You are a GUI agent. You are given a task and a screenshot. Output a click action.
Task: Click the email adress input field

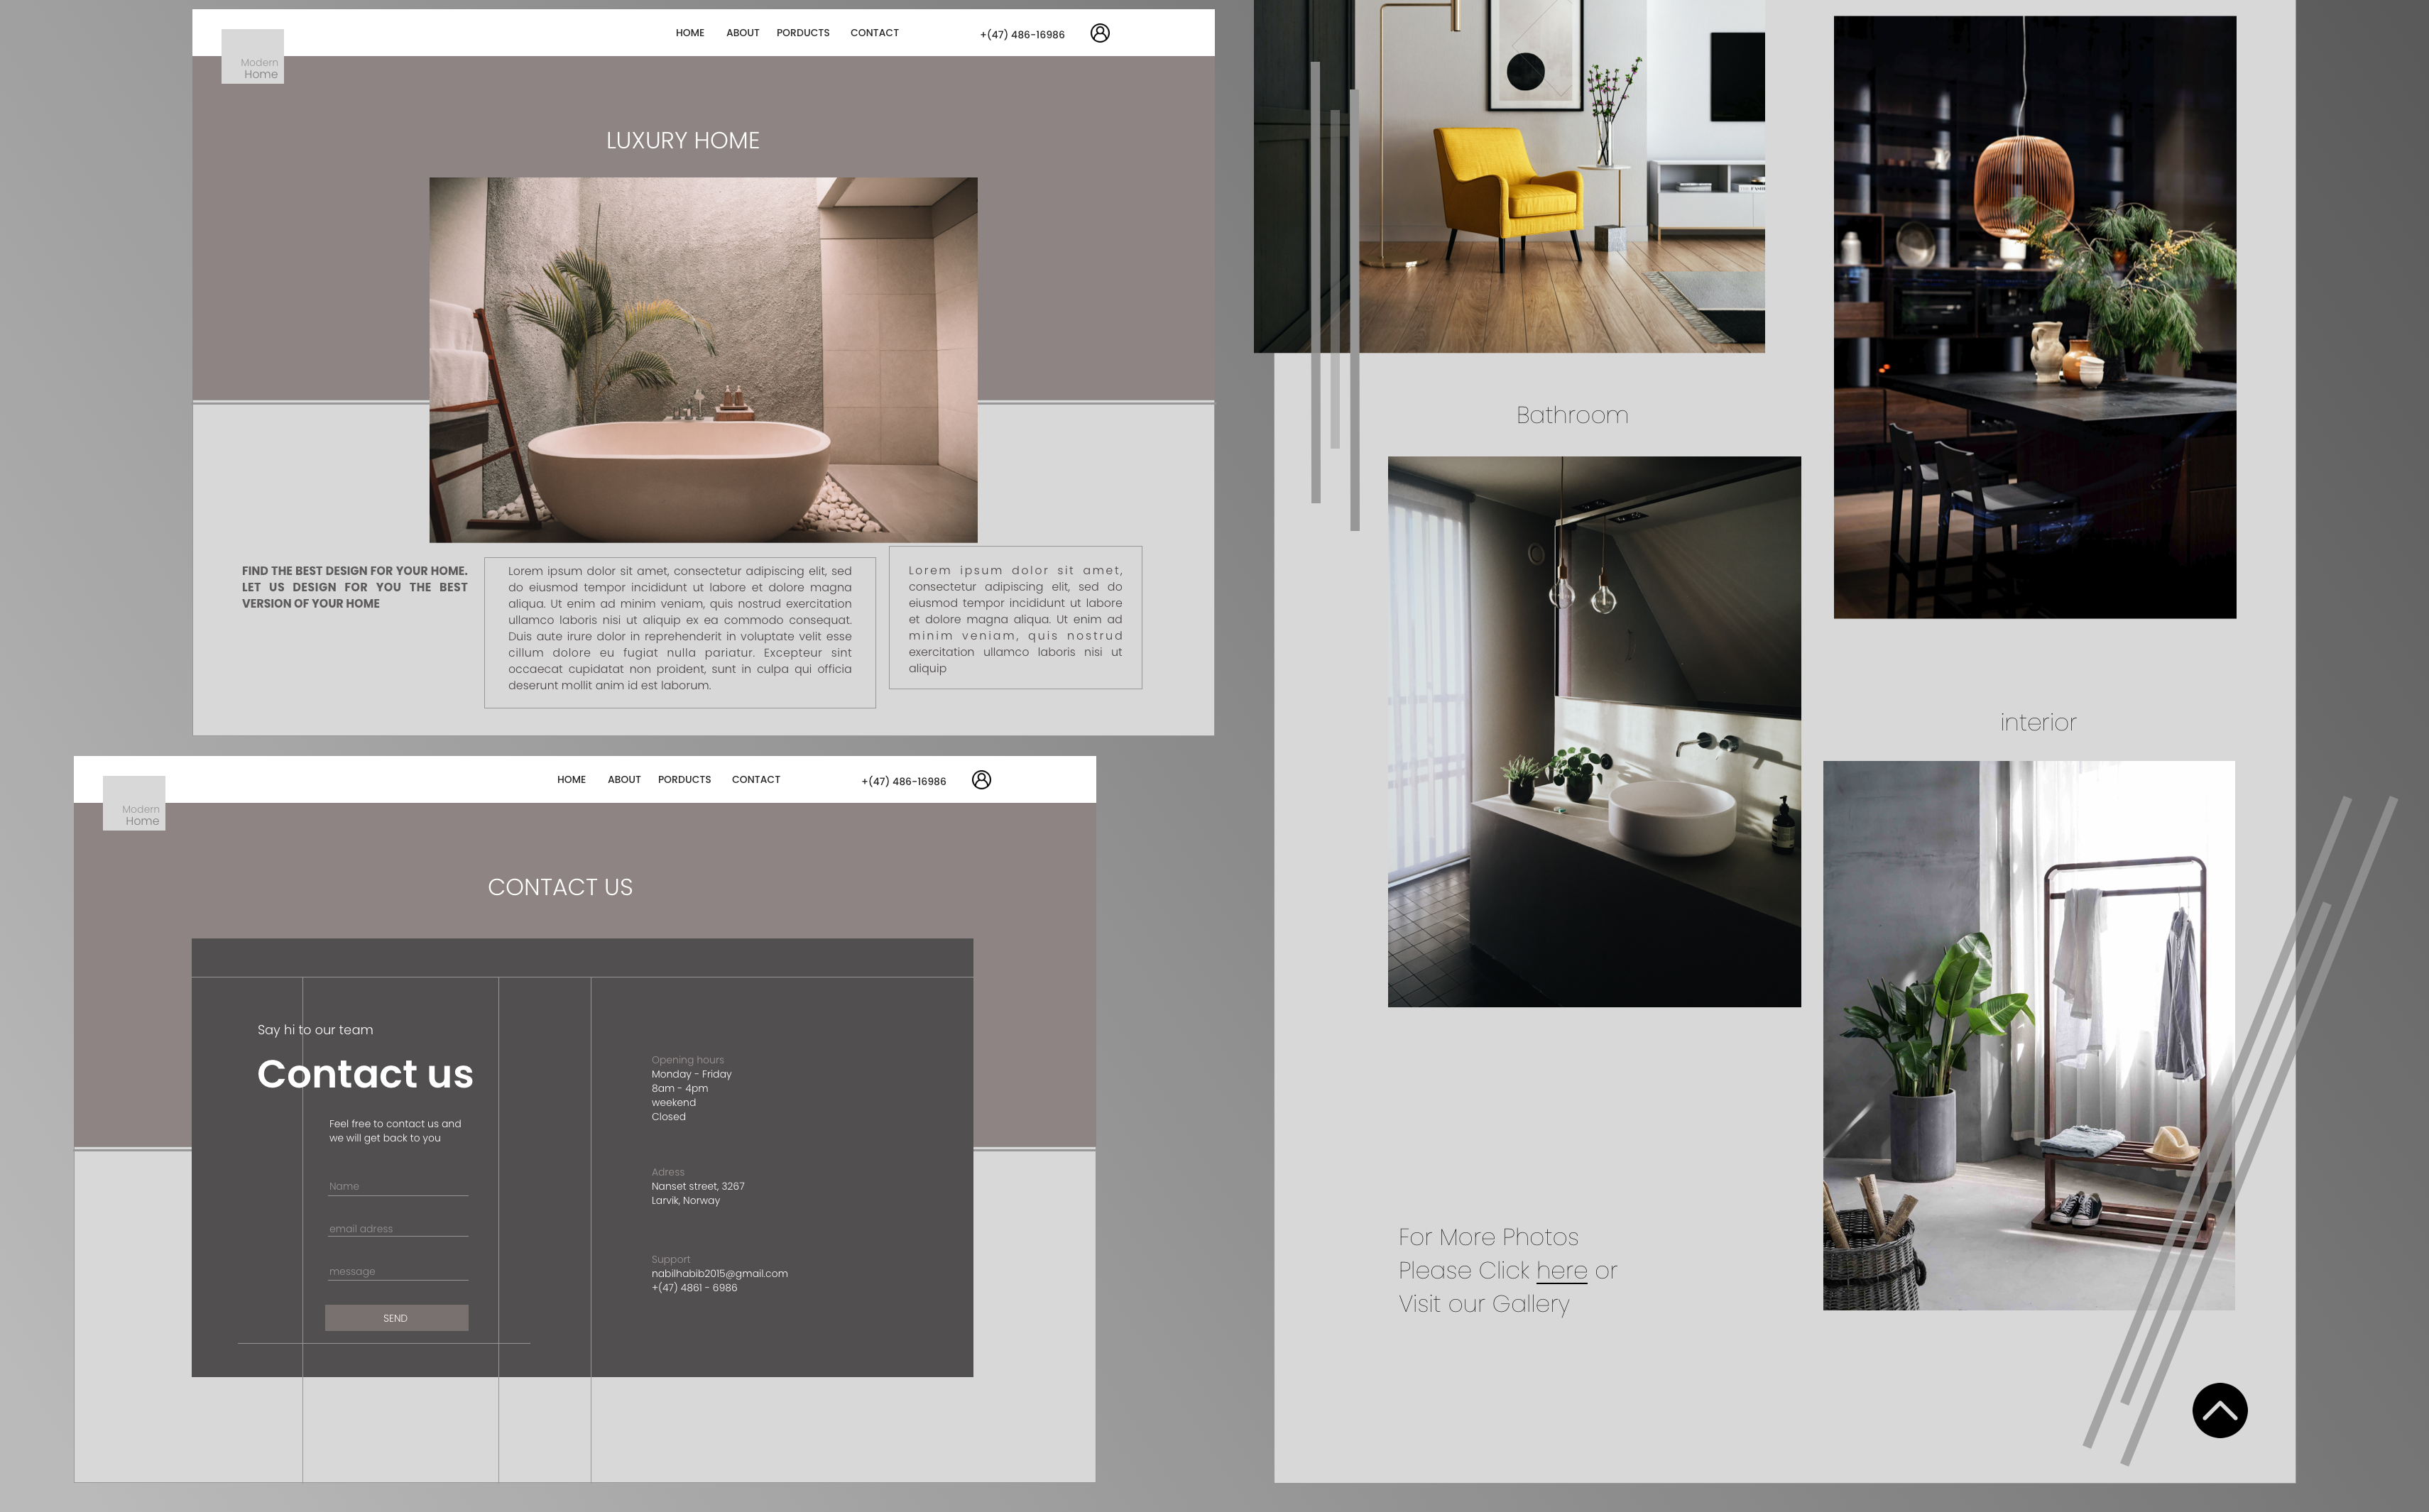click(x=397, y=1229)
